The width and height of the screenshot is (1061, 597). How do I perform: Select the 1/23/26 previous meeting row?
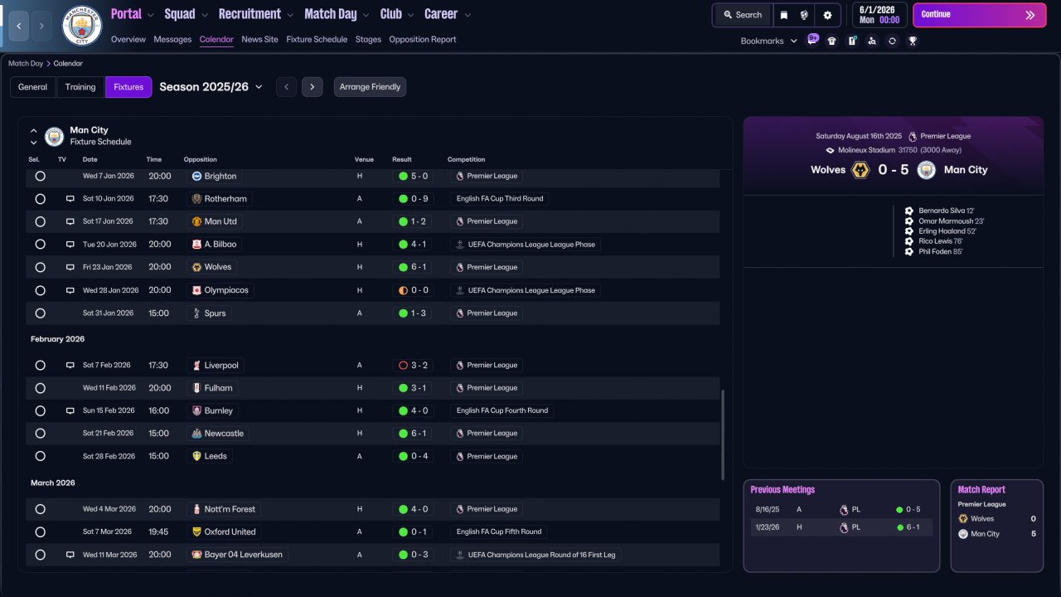841,527
